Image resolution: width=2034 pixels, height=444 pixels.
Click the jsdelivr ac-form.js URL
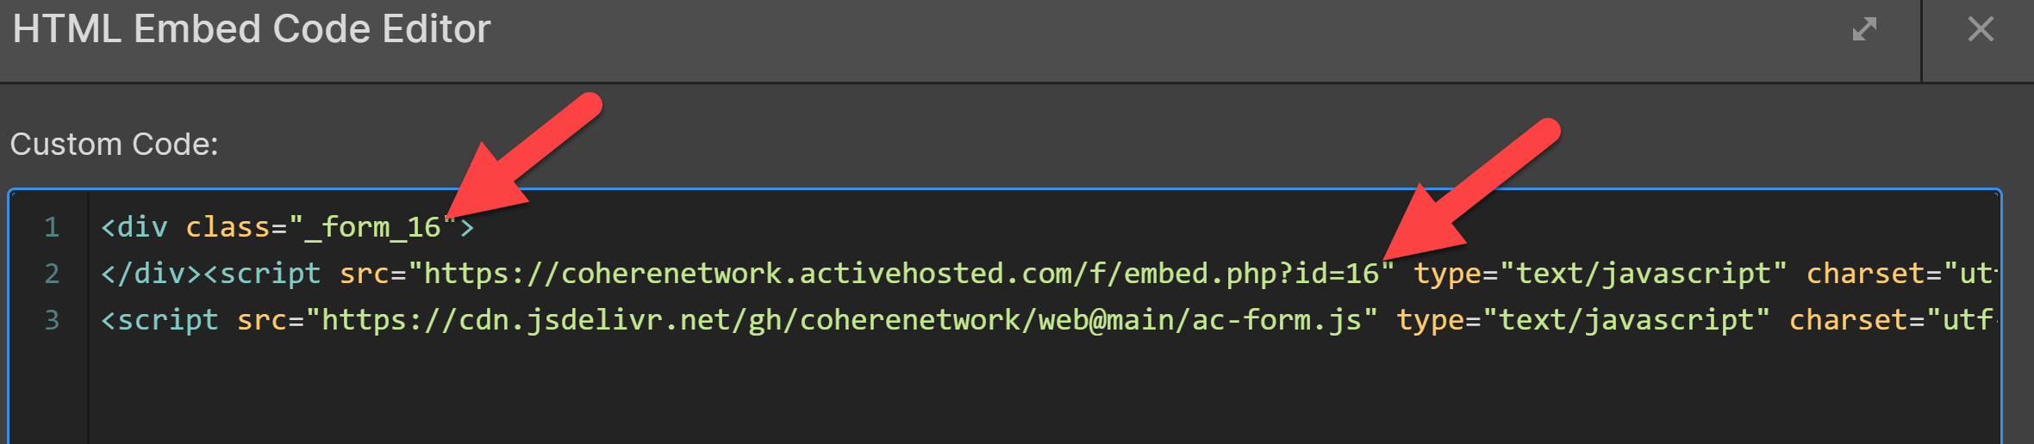tap(840, 320)
